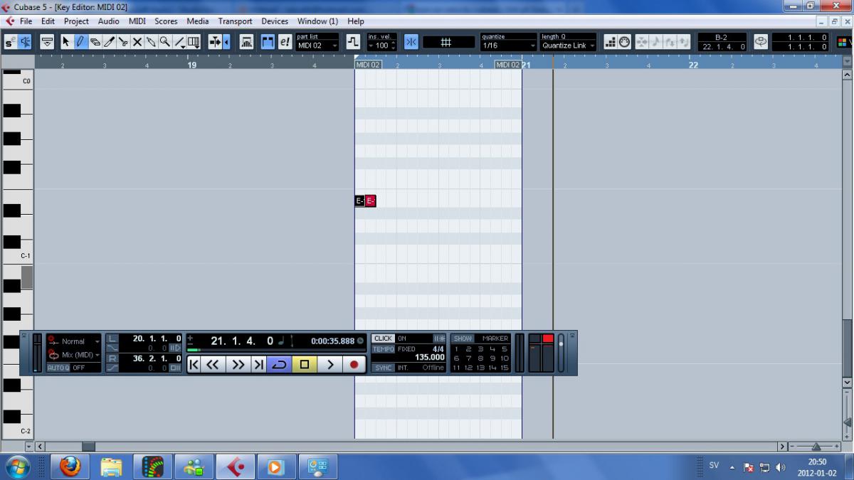854x480 pixels.
Task: Select the black E- note event
Action: pos(359,201)
